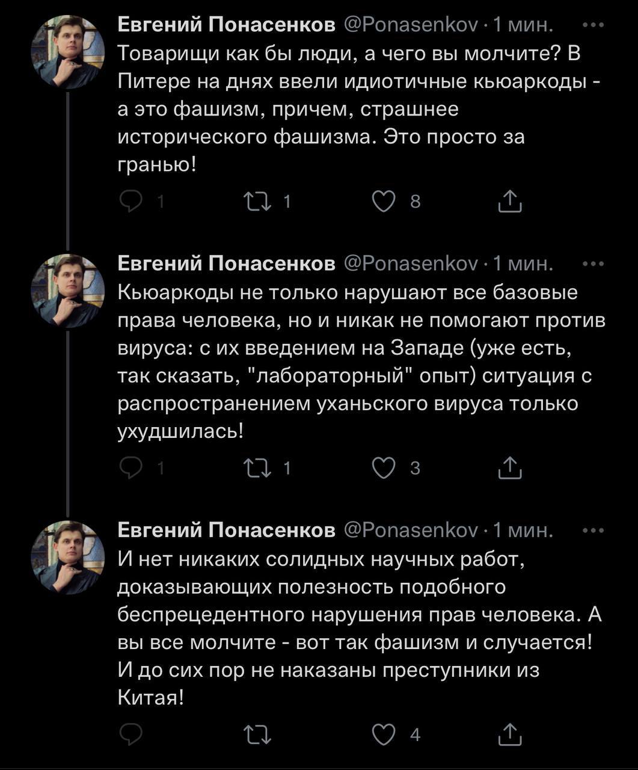Open @Ponasenkov handle on the third tweet
The height and width of the screenshot is (770, 638).
point(410,530)
